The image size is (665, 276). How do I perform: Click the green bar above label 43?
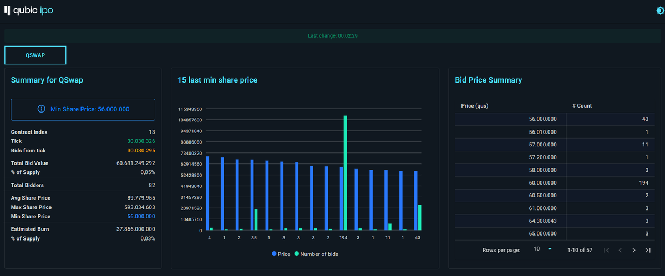coord(419,217)
